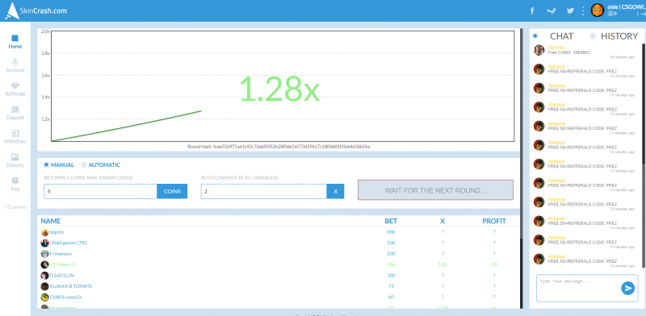Open the Deposit sidebar item

tap(15, 113)
